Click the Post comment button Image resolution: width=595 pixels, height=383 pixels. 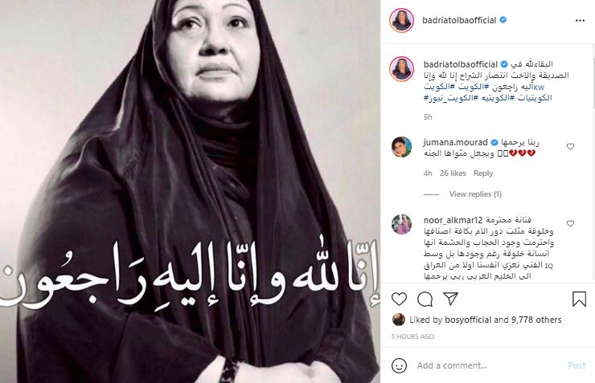pos(577,365)
